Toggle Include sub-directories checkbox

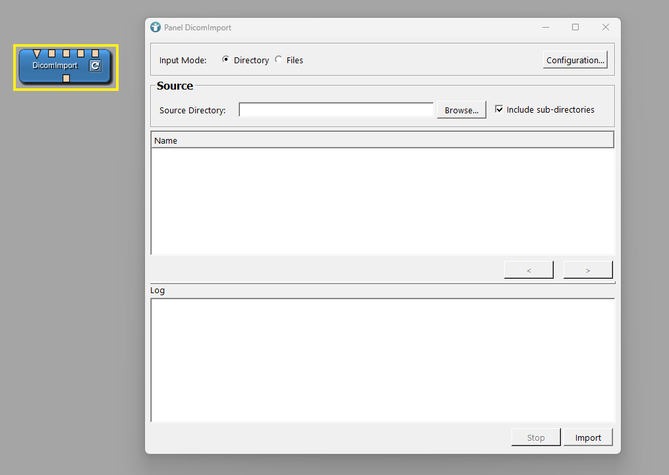pyautogui.click(x=499, y=109)
